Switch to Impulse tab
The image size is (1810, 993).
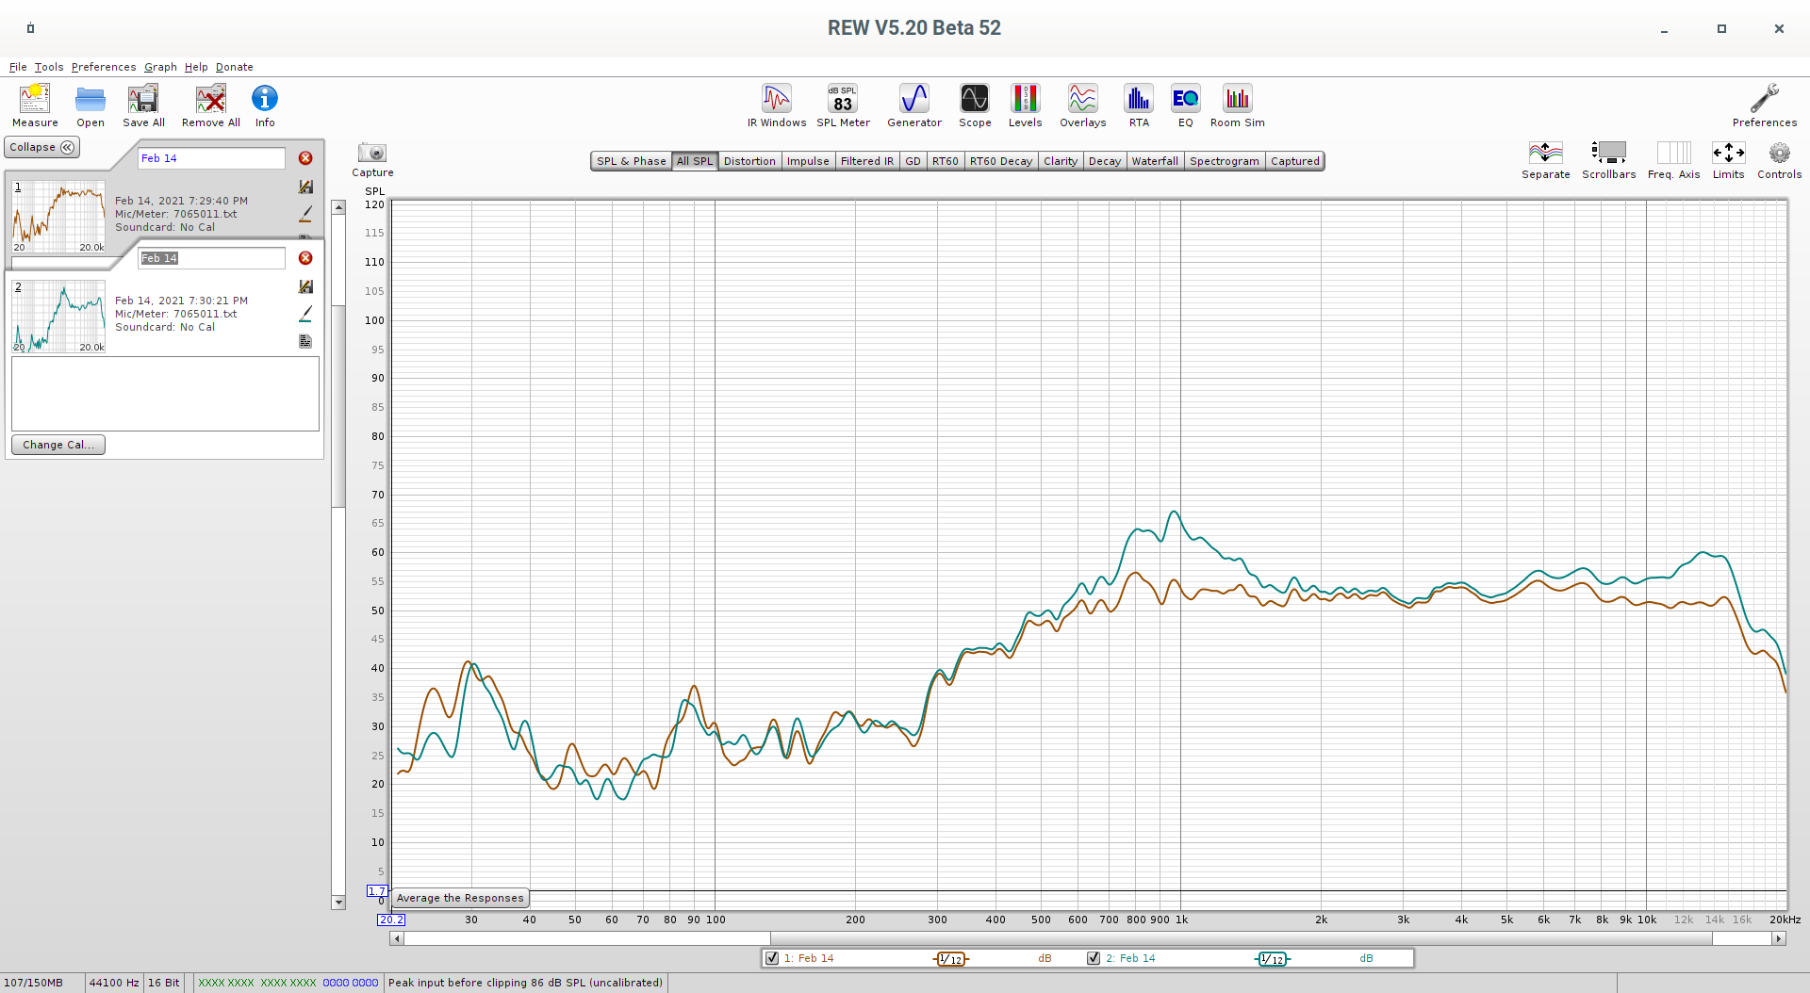coord(808,161)
